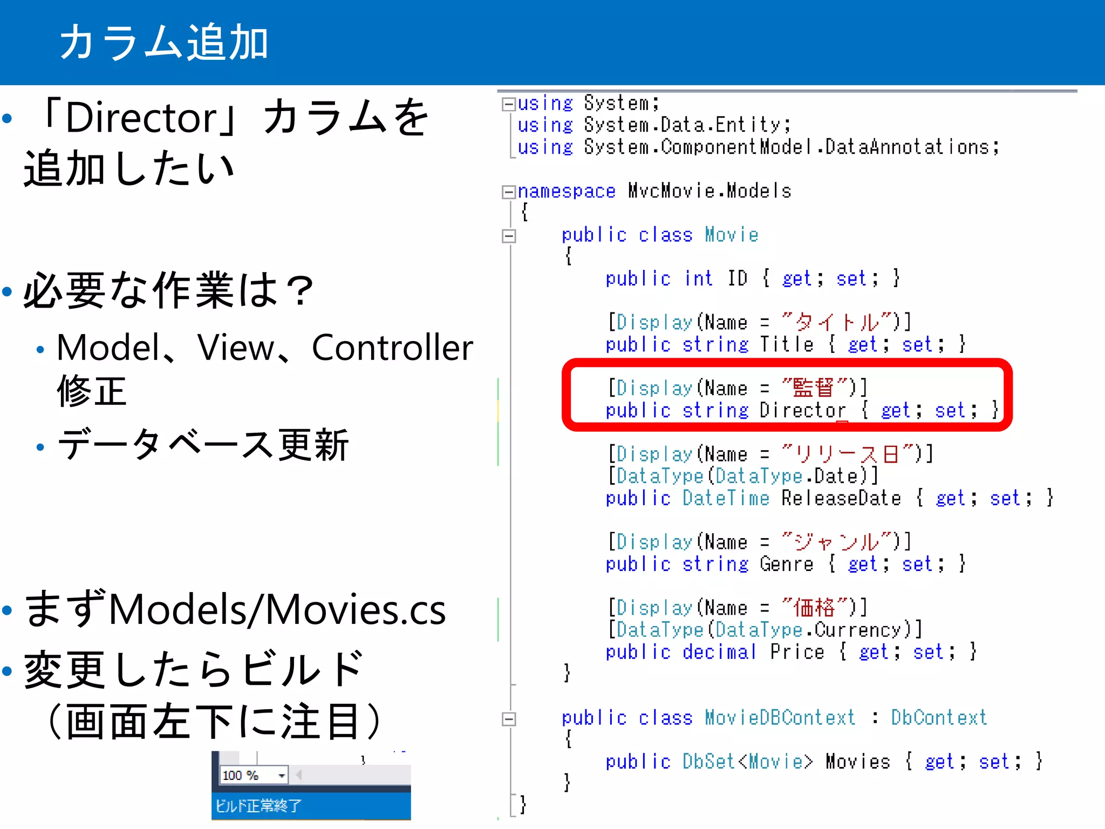Click the DbContext base class name
1105x829 pixels.
click(939, 718)
